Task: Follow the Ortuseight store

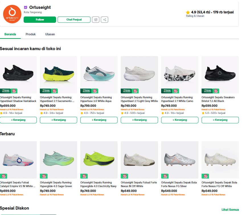Action: (40, 20)
